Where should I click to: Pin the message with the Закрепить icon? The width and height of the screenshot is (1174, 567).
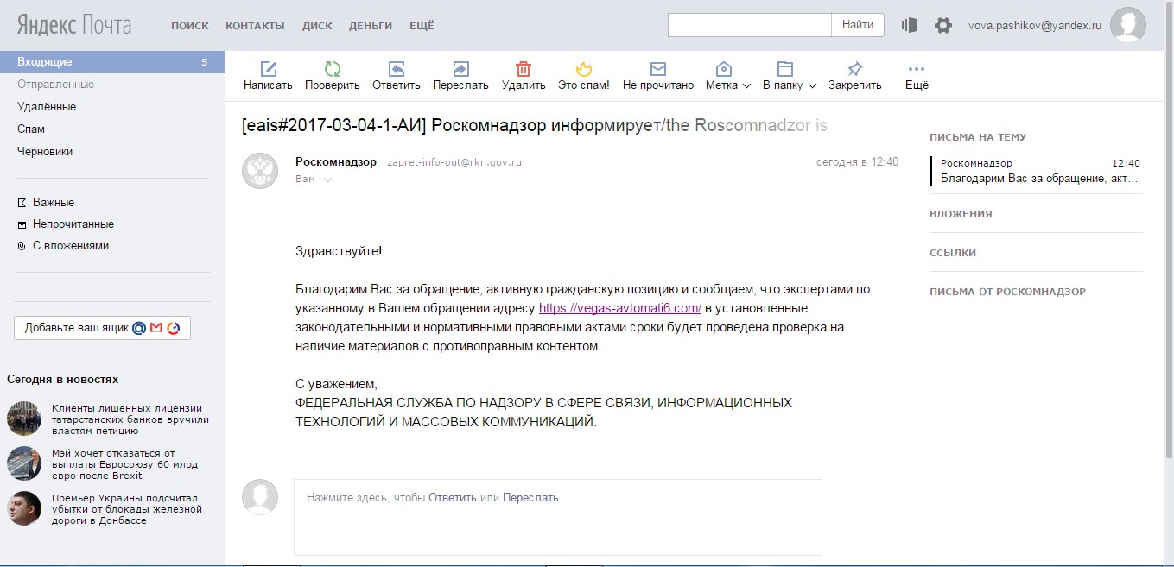(x=854, y=70)
